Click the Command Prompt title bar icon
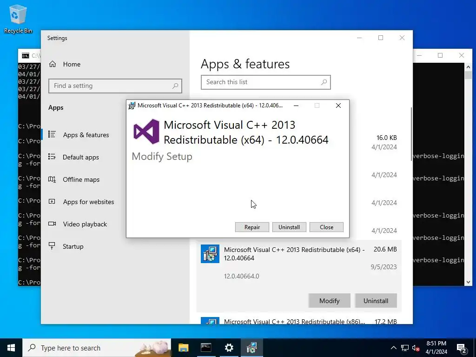This screenshot has height=357, width=476. coord(26,56)
